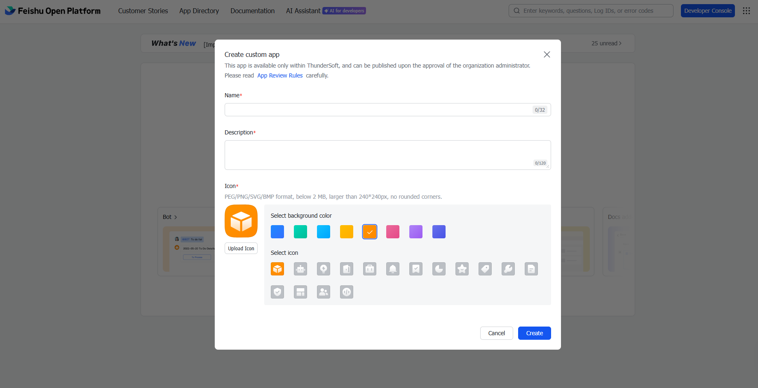Select the blue background color
Image resolution: width=758 pixels, height=388 pixels.
click(277, 232)
